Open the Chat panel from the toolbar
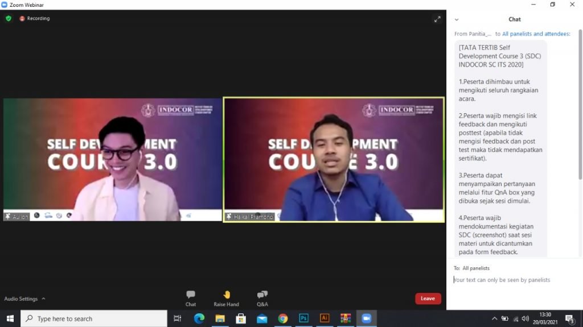The height and width of the screenshot is (327, 583). (x=191, y=299)
